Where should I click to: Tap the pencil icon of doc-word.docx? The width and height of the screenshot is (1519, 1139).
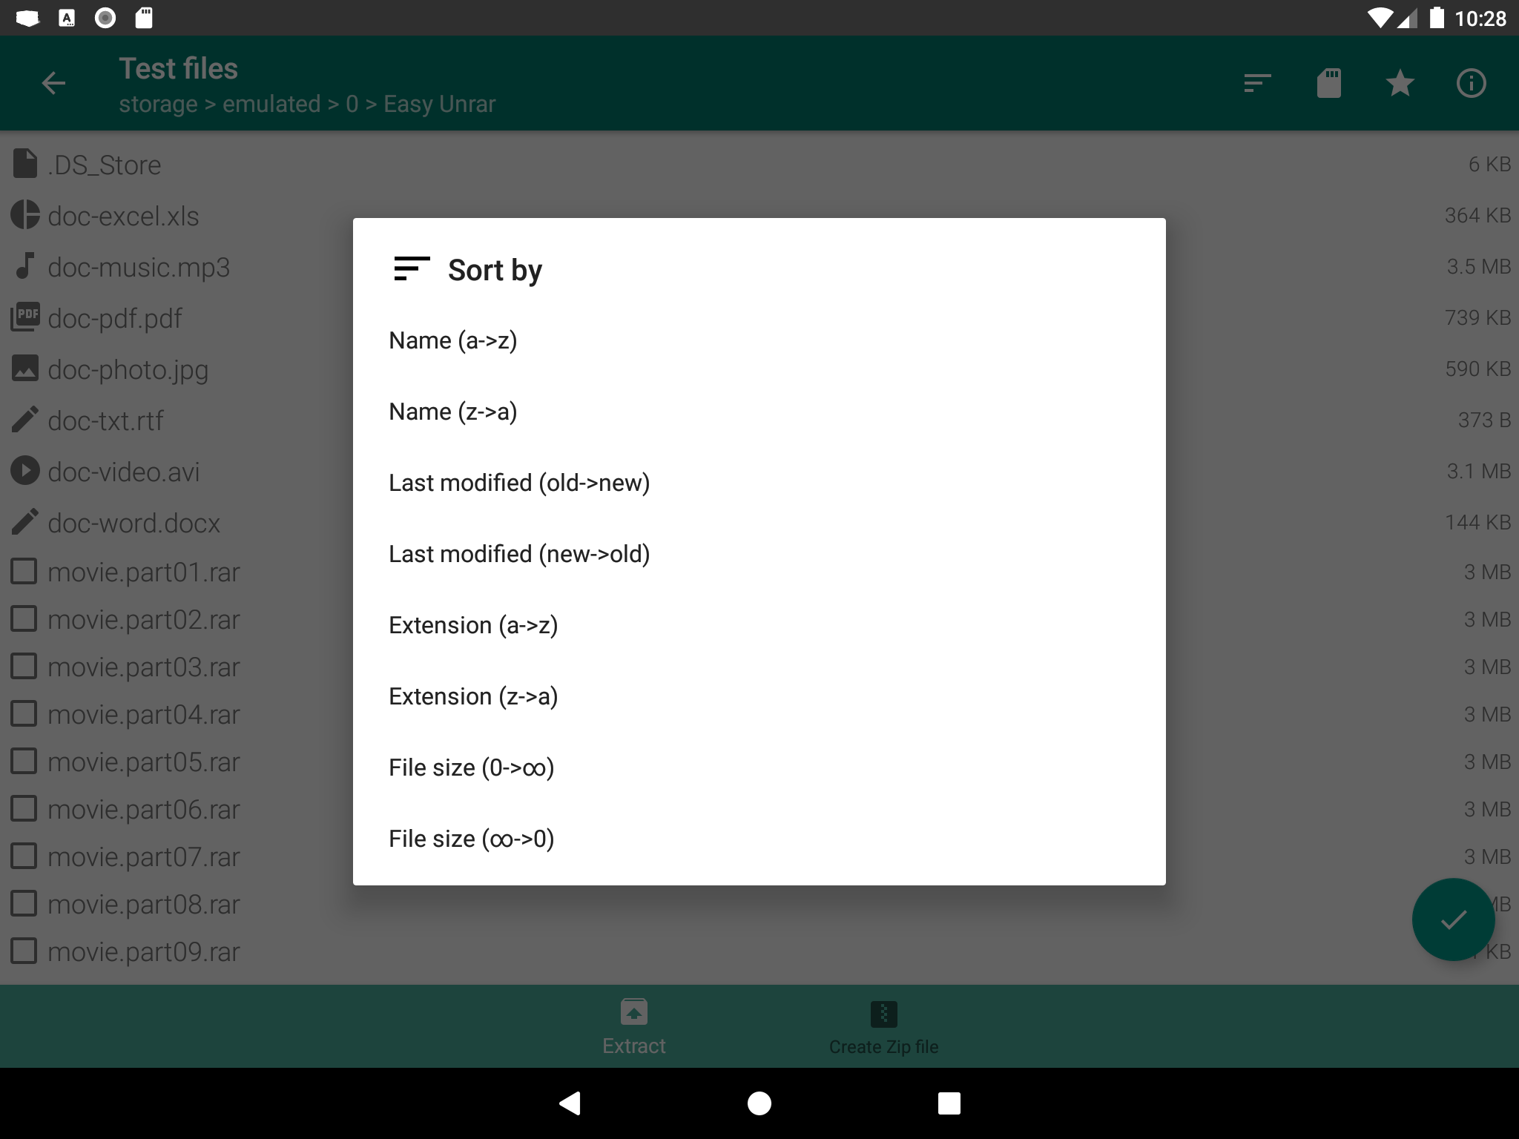tap(25, 522)
